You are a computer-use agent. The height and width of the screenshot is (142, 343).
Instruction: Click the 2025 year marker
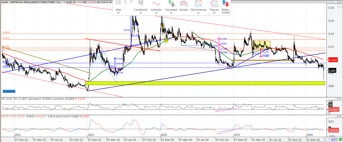237,134
